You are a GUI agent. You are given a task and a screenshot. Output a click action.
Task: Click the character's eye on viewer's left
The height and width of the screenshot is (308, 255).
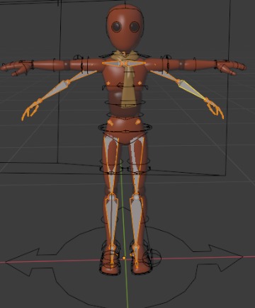click(x=116, y=27)
